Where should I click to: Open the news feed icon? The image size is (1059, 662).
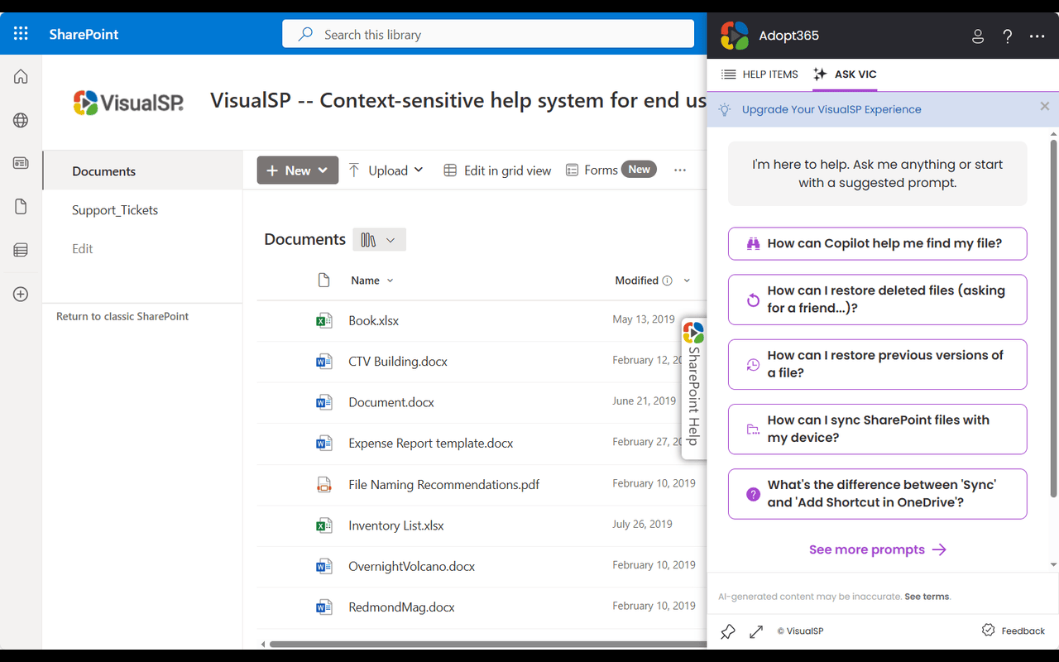click(21, 164)
